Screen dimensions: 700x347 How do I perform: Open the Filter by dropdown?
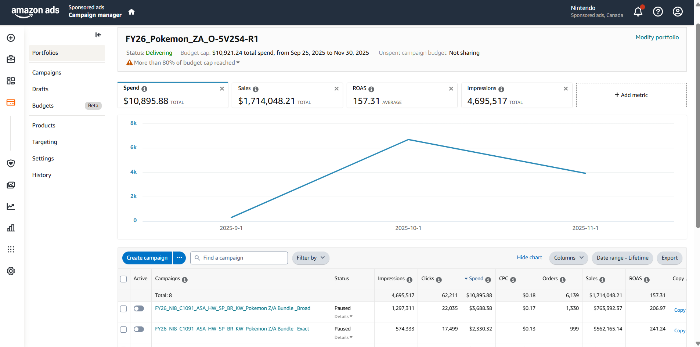(x=310, y=258)
